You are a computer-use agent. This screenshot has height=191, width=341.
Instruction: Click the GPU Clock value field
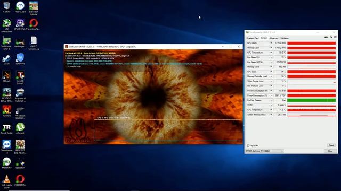coord(280,43)
